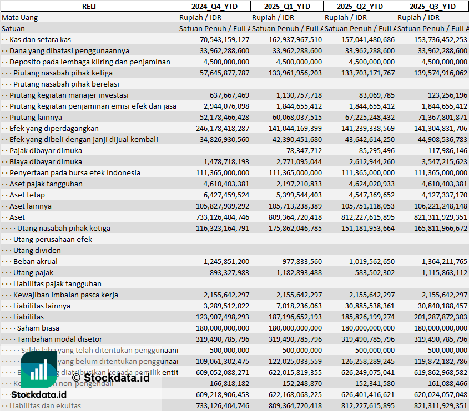Click the 2025_Q2_YTD column header
This screenshot has width=469, height=411.
click(x=360, y=6)
